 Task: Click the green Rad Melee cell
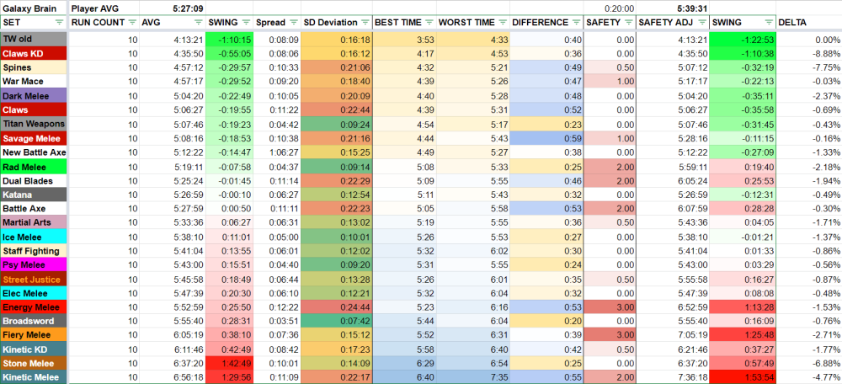click(34, 167)
